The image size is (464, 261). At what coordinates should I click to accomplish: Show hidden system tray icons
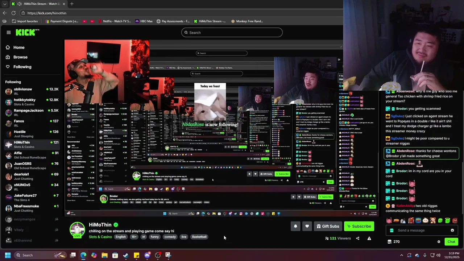401,255
